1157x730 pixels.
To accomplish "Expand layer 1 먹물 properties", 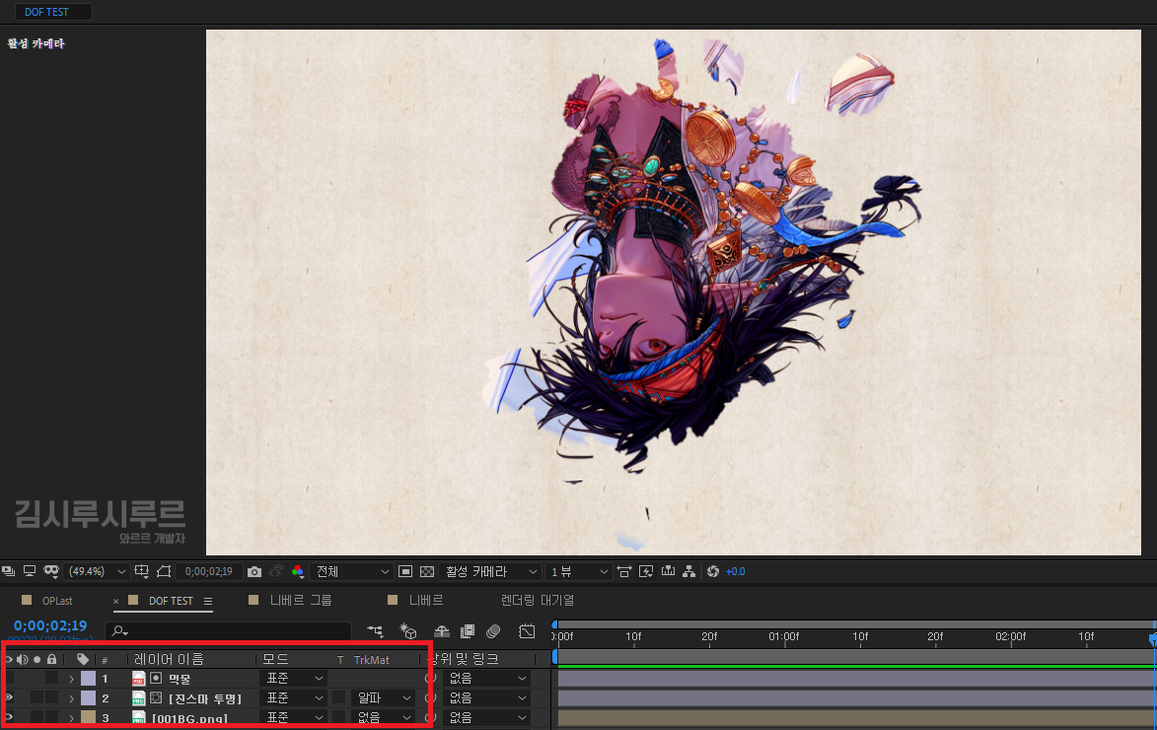I will coord(72,679).
